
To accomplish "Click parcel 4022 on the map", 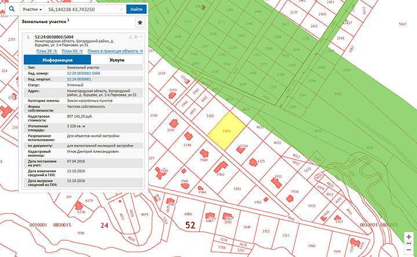I will pyautogui.click(x=277, y=143).
